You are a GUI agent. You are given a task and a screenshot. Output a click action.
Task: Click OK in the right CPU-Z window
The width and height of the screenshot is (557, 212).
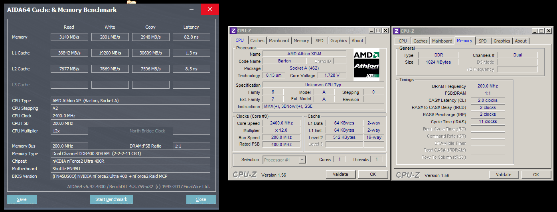[x=536, y=175]
